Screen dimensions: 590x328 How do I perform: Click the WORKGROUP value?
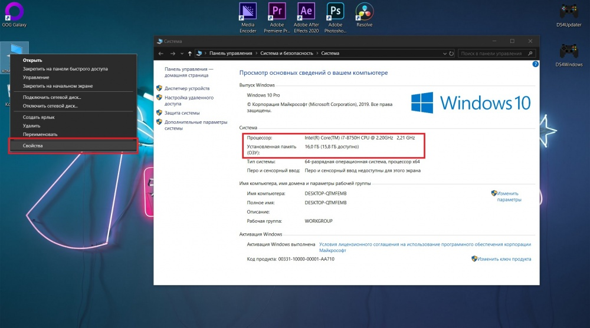(x=319, y=221)
